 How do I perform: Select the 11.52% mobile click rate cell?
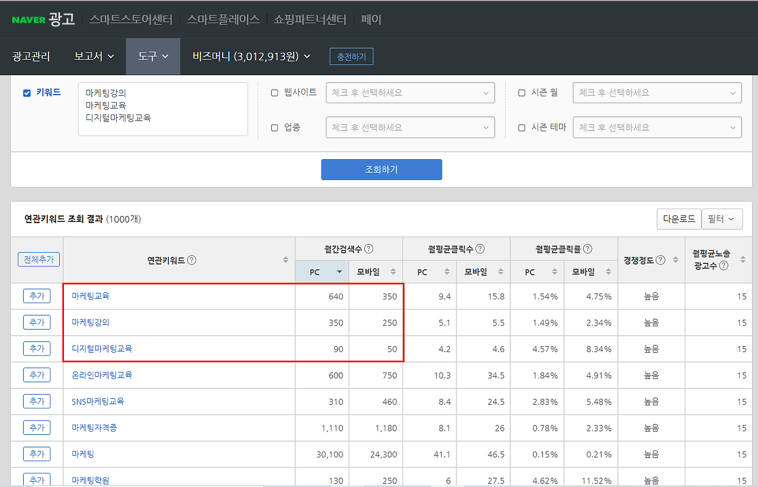tap(591, 478)
